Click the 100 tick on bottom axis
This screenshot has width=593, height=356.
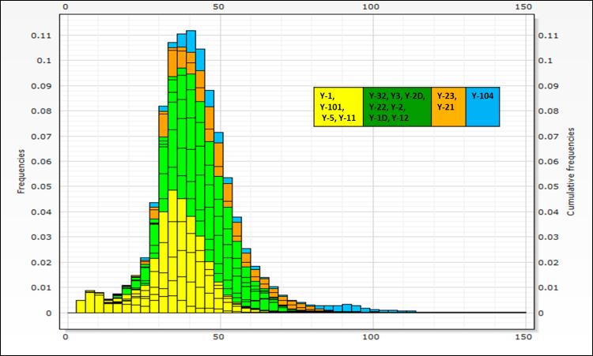pos(371,336)
